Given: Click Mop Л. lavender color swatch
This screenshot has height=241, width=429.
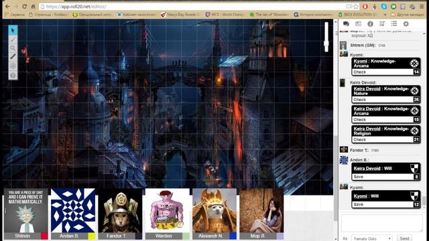Looking at the screenshot, I should (280, 236).
